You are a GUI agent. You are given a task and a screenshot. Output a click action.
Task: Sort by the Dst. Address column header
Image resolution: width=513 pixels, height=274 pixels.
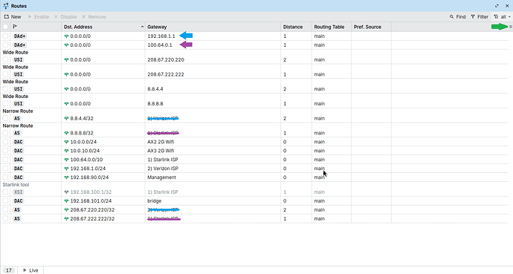[103, 27]
